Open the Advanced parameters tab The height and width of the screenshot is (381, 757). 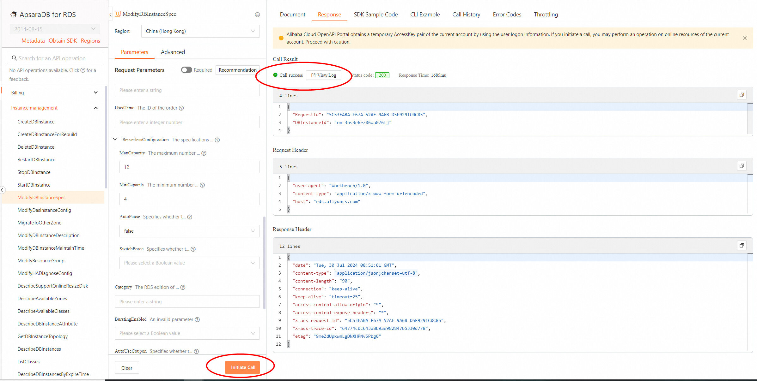click(173, 52)
